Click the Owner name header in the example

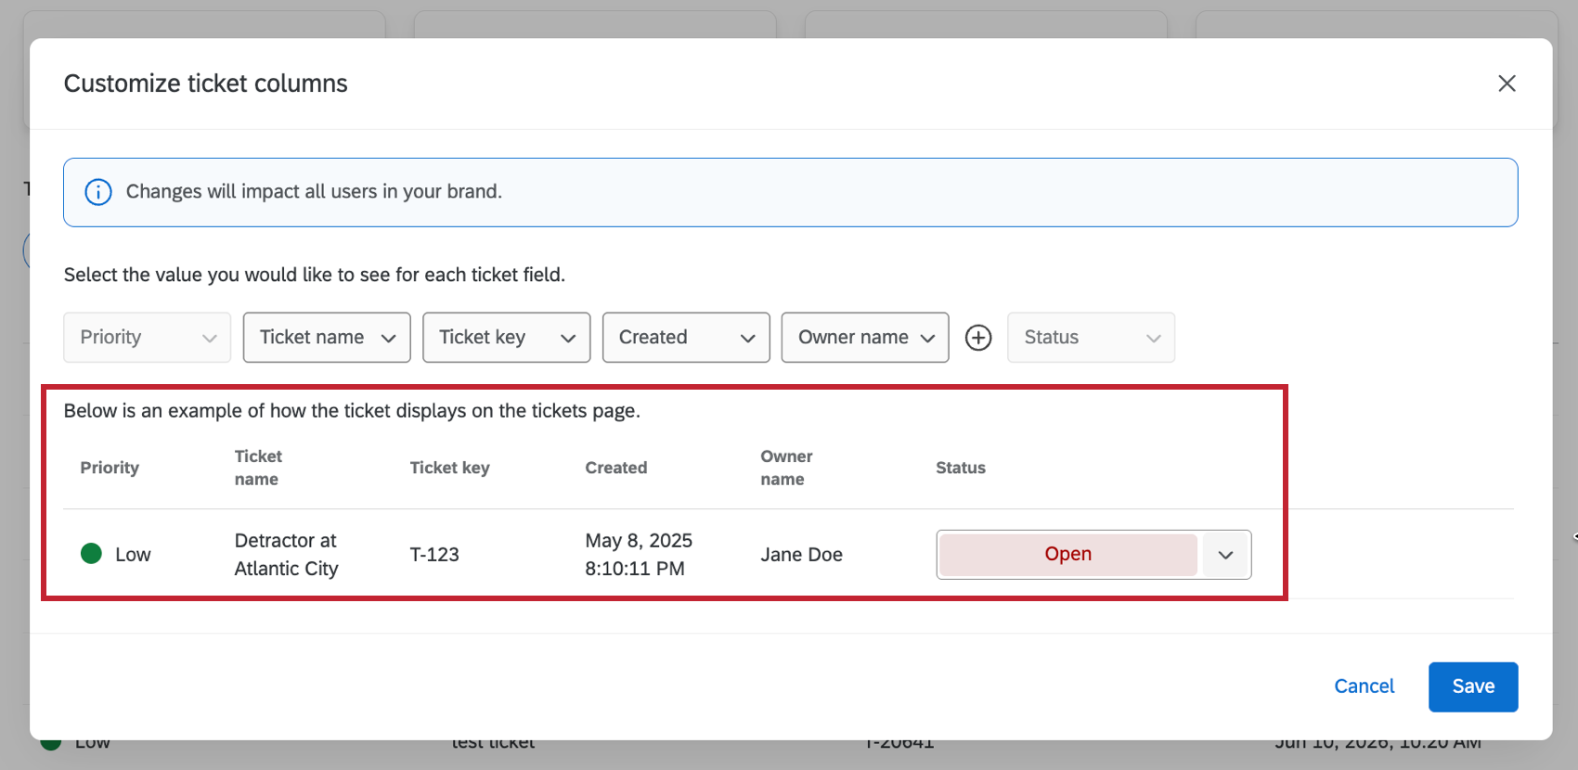[786, 468]
